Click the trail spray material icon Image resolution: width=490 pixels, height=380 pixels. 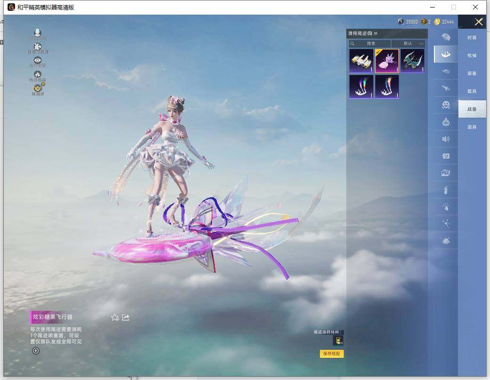point(338,340)
